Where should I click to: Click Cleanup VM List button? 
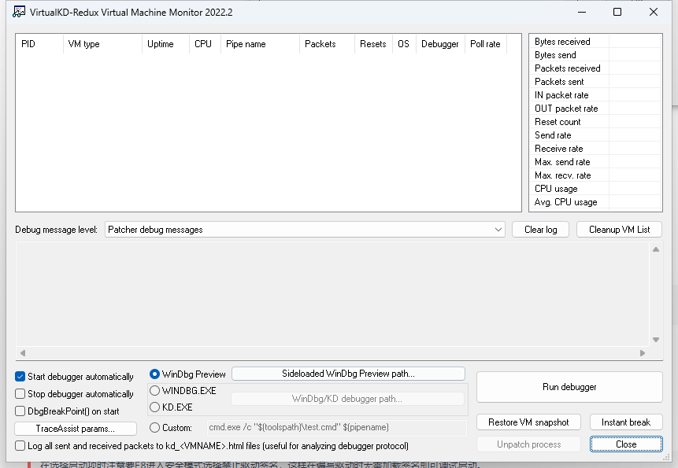coord(619,230)
